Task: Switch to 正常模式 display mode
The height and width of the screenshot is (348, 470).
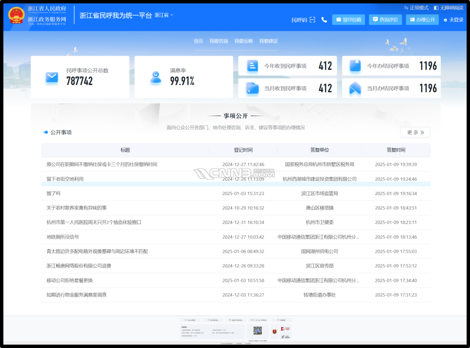Action: (x=416, y=8)
